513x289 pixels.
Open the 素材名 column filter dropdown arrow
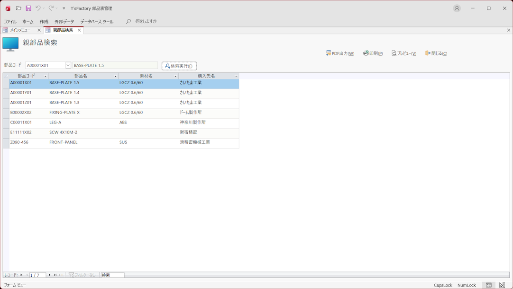175,76
